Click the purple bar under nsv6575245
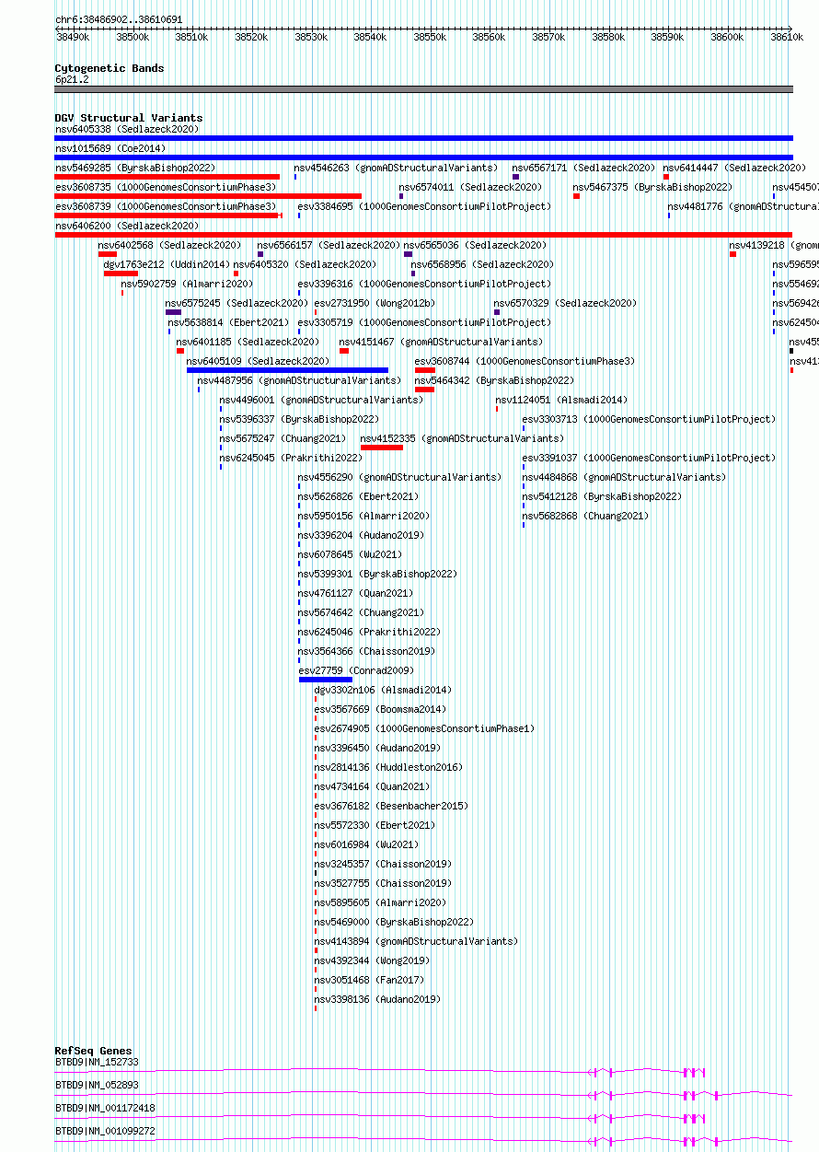The height and width of the screenshot is (1152, 819). 173,312
